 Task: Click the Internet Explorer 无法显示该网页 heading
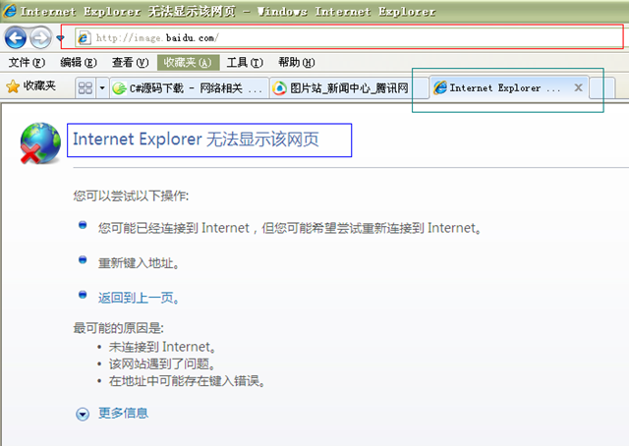(x=196, y=139)
